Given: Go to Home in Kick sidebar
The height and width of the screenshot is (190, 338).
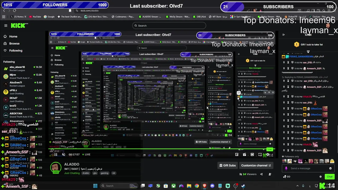Looking at the screenshot, I should 11,36.
